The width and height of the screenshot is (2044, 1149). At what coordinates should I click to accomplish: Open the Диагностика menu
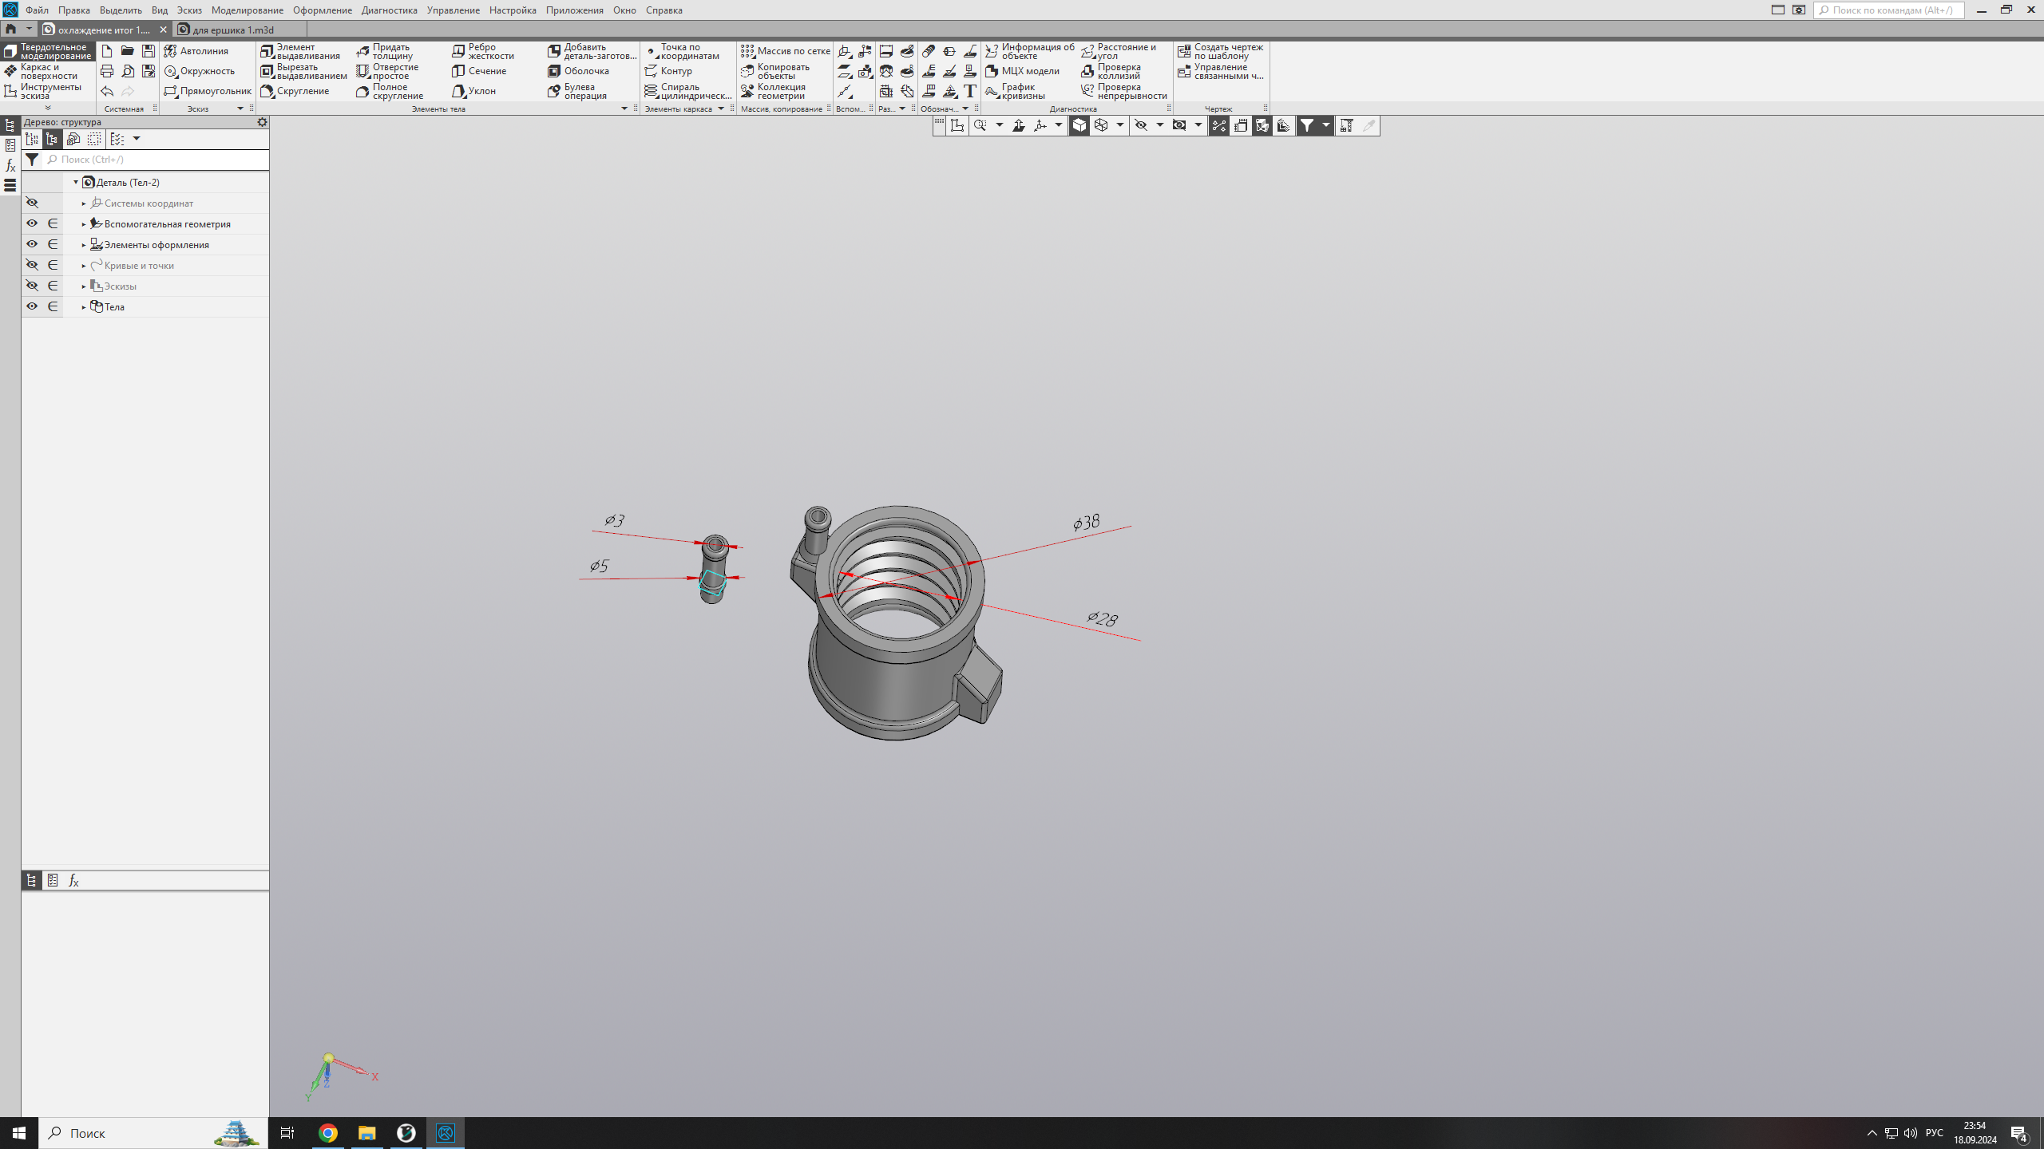[x=389, y=10]
